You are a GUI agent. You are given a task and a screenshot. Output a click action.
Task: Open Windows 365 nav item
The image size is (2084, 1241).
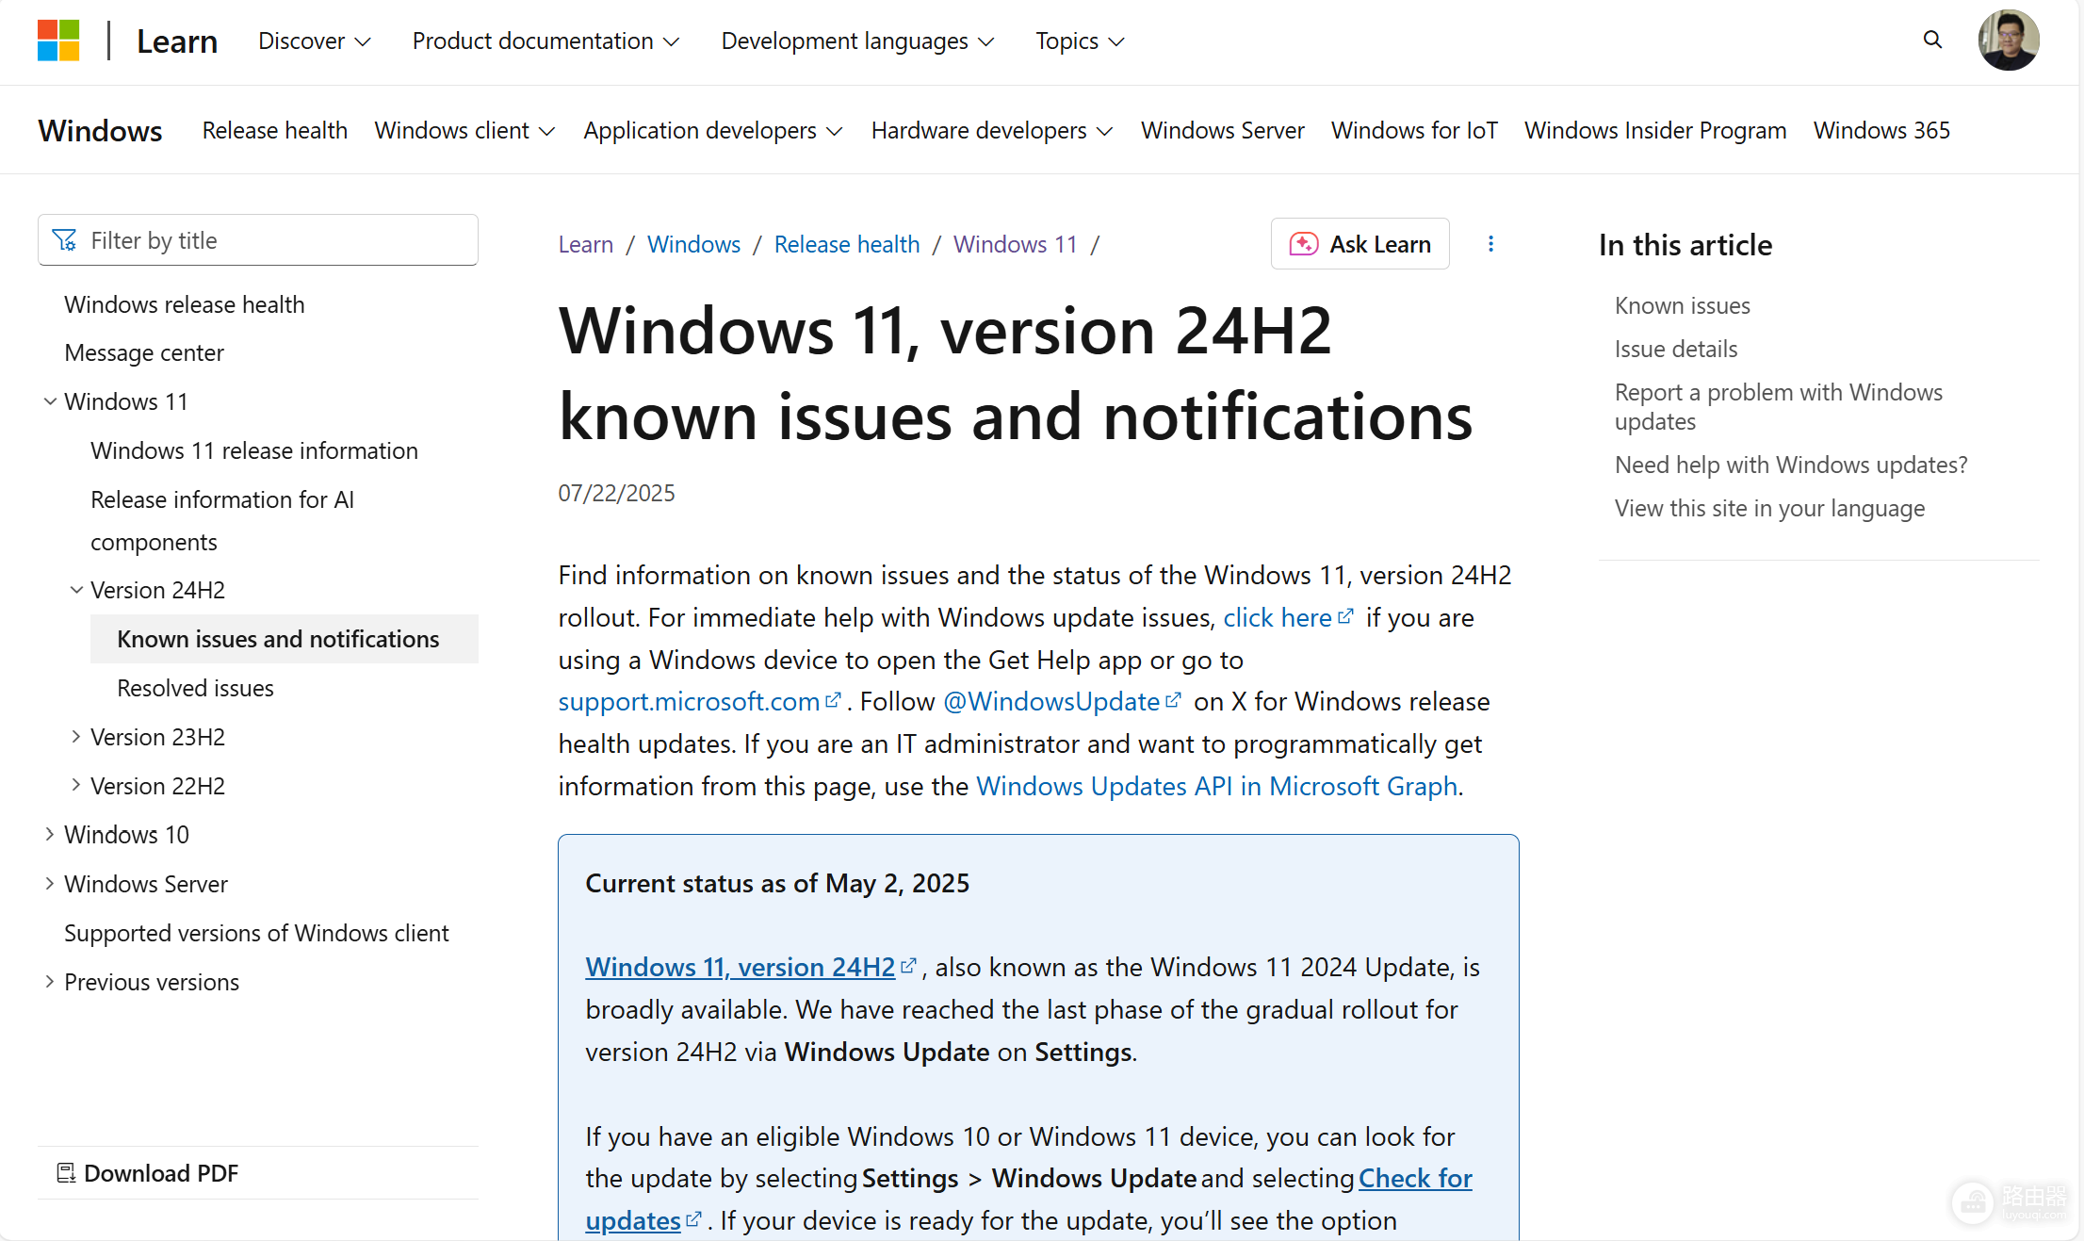click(x=1881, y=130)
